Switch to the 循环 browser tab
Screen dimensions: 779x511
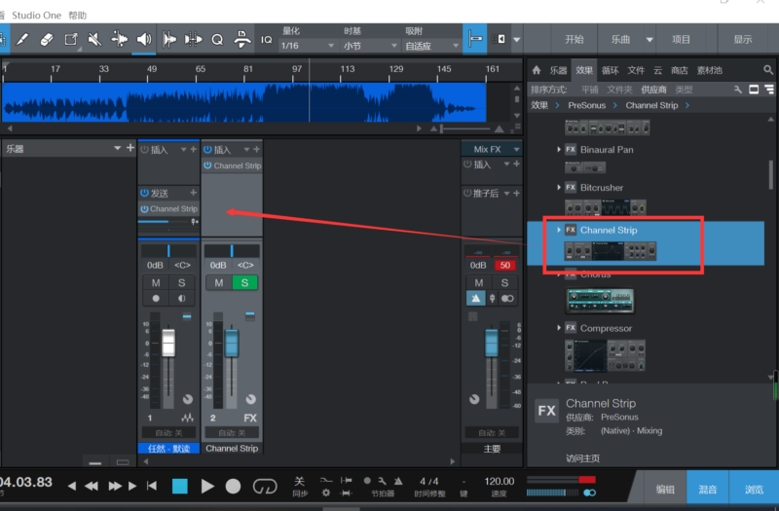click(x=611, y=70)
